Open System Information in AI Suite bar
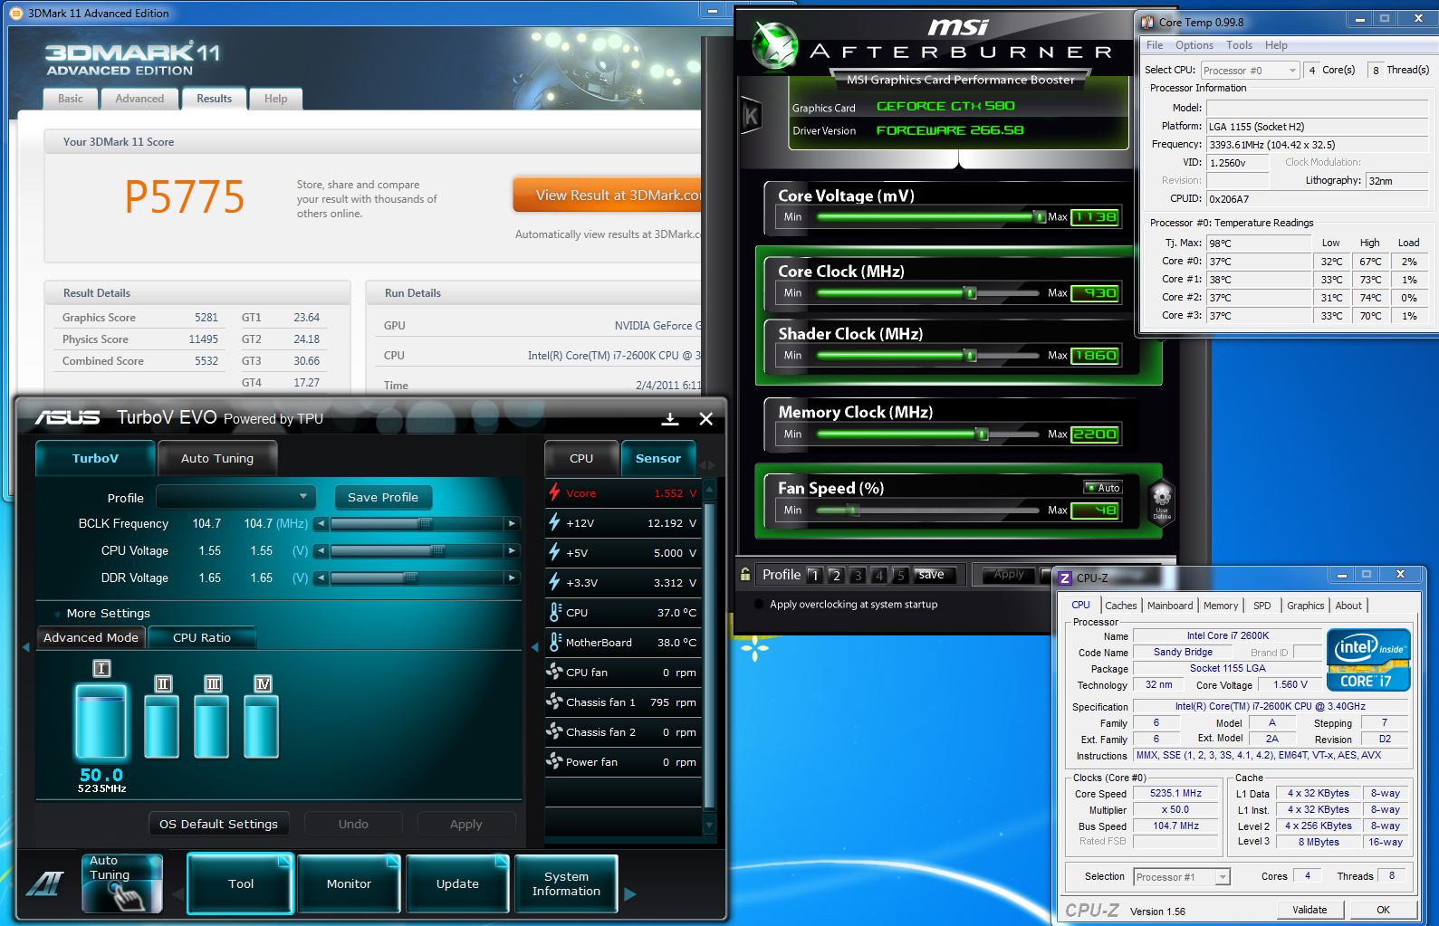The height and width of the screenshot is (926, 1439). pos(566,883)
